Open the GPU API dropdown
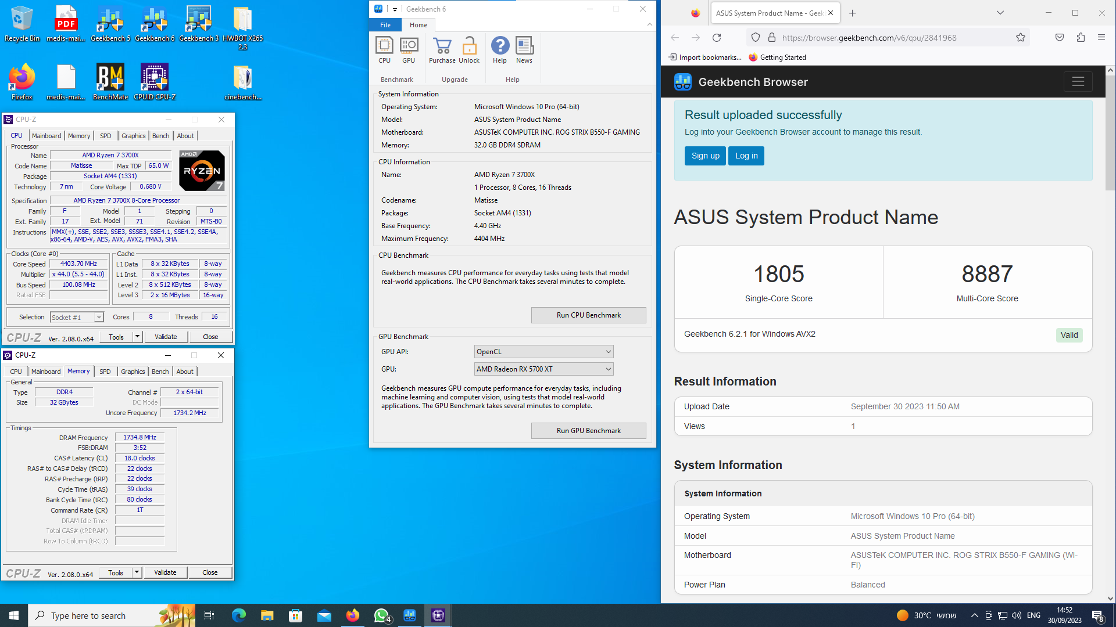This screenshot has width=1116, height=627. click(x=543, y=352)
